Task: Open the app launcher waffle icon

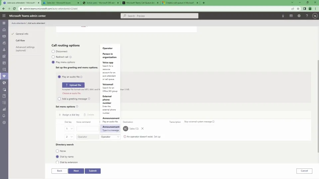Action: click(4, 16)
